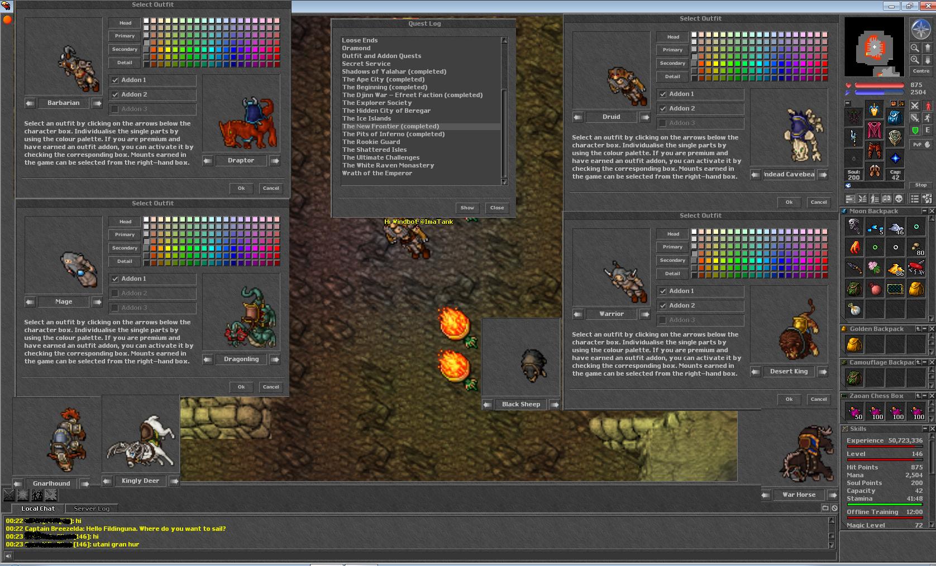Select the red claw item in Moon Backpack
Image resolution: width=936 pixels, height=566 pixels.
pos(854,248)
